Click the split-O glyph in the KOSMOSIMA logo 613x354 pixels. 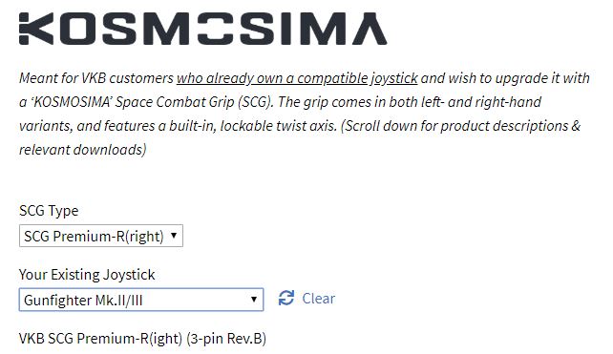(216, 29)
